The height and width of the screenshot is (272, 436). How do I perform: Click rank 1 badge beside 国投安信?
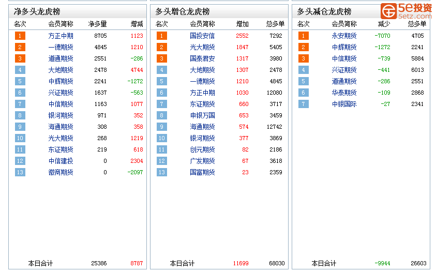pyautogui.click(x=162, y=36)
